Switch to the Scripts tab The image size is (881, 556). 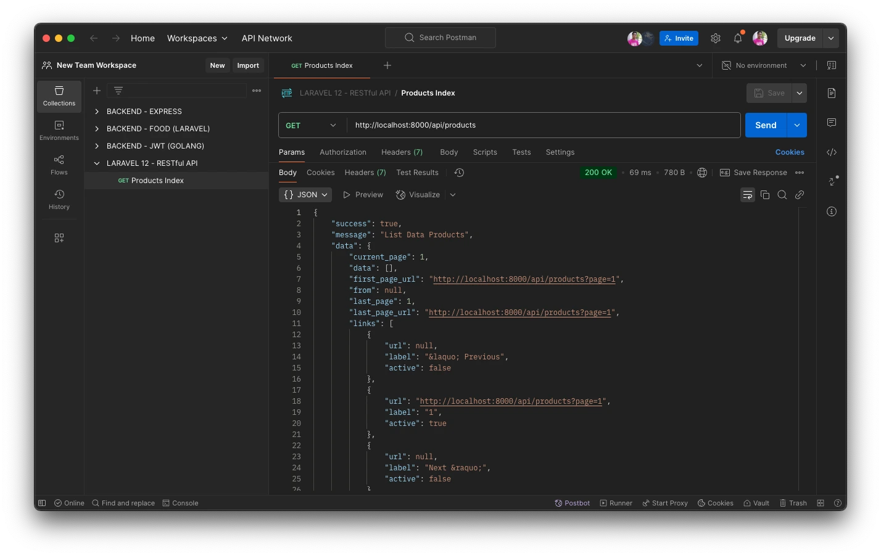point(485,152)
